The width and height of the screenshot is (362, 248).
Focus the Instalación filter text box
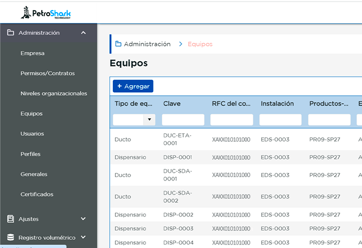point(280,119)
